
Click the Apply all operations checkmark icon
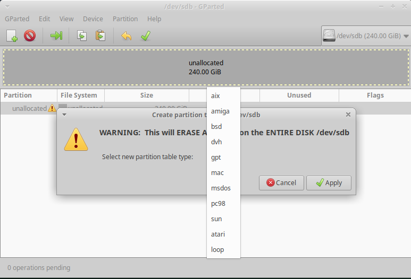pyautogui.click(x=146, y=36)
